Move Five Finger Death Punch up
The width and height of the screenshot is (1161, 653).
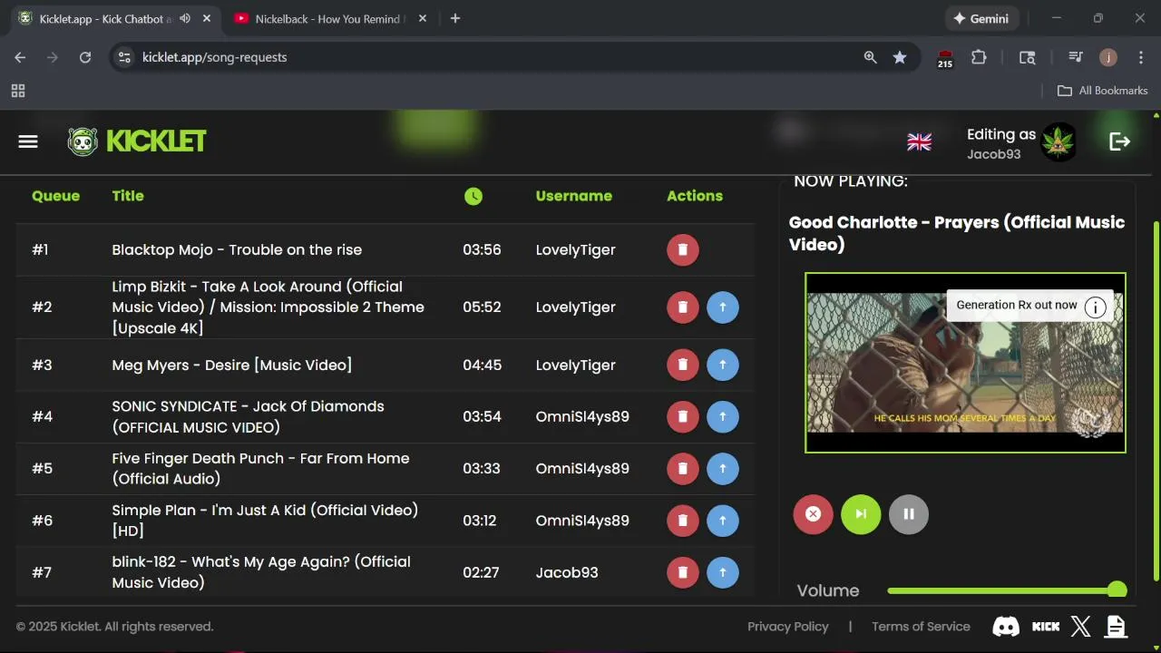[x=723, y=468]
